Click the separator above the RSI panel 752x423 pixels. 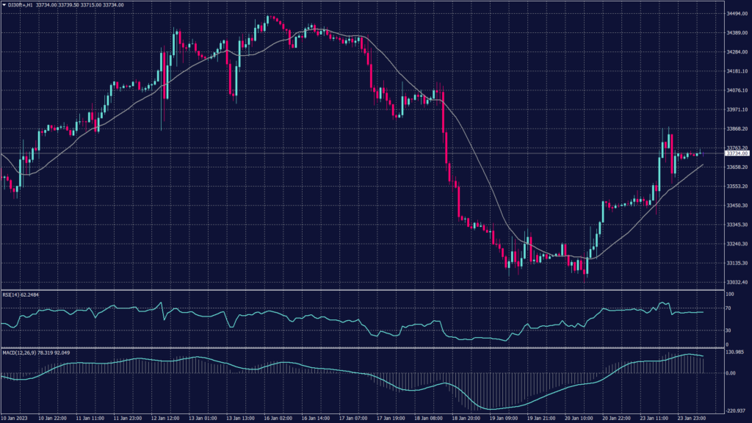point(360,290)
